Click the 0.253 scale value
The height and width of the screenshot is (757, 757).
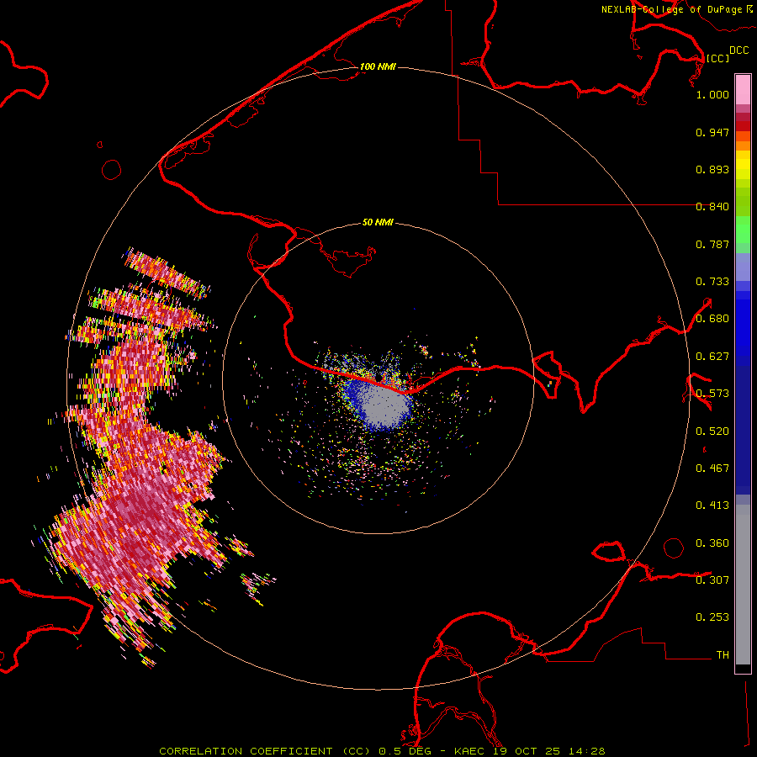712,617
